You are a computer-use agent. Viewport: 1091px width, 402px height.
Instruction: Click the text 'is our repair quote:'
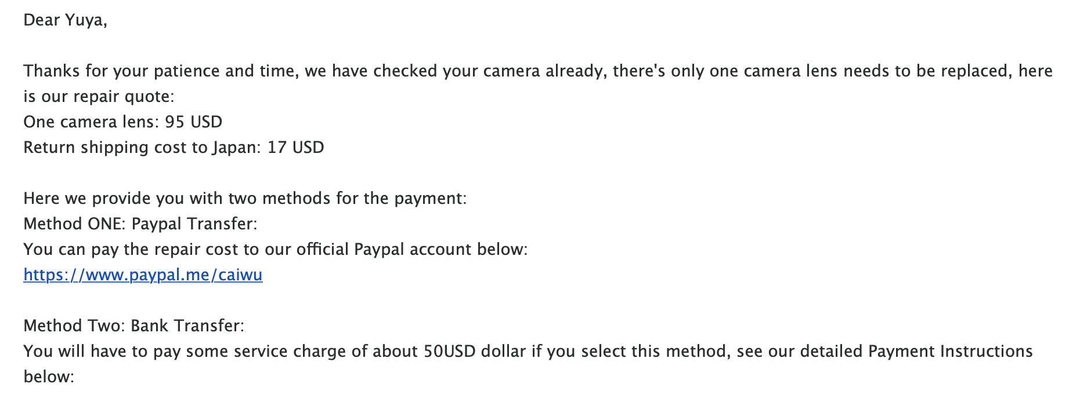click(99, 97)
